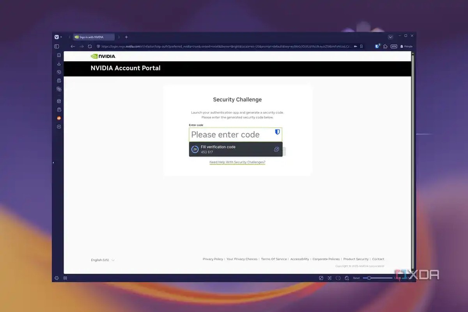Click the Private window indicator
This screenshot has height=312, width=468.
(x=406, y=46)
